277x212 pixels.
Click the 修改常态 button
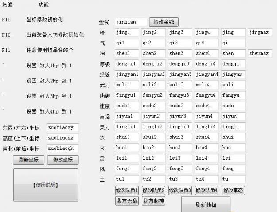(233, 190)
